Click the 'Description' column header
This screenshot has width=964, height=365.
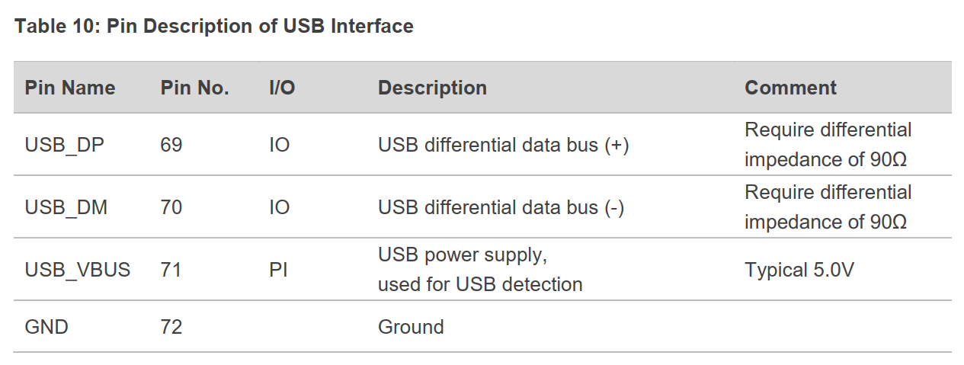click(432, 88)
